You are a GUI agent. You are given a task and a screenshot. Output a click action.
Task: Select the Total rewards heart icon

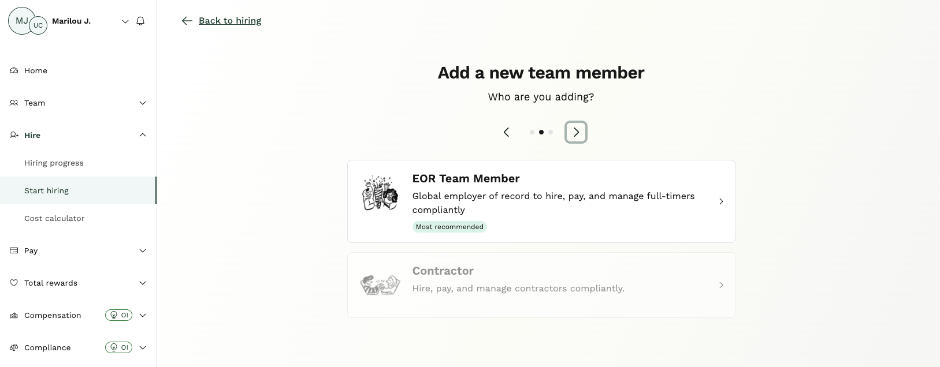[x=13, y=283]
